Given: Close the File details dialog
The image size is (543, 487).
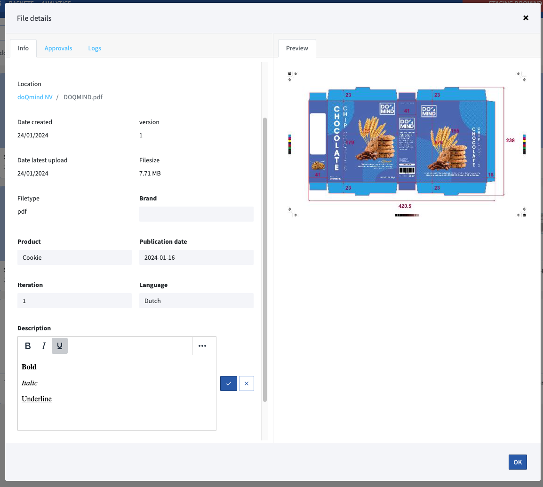Looking at the screenshot, I should [x=526, y=18].
